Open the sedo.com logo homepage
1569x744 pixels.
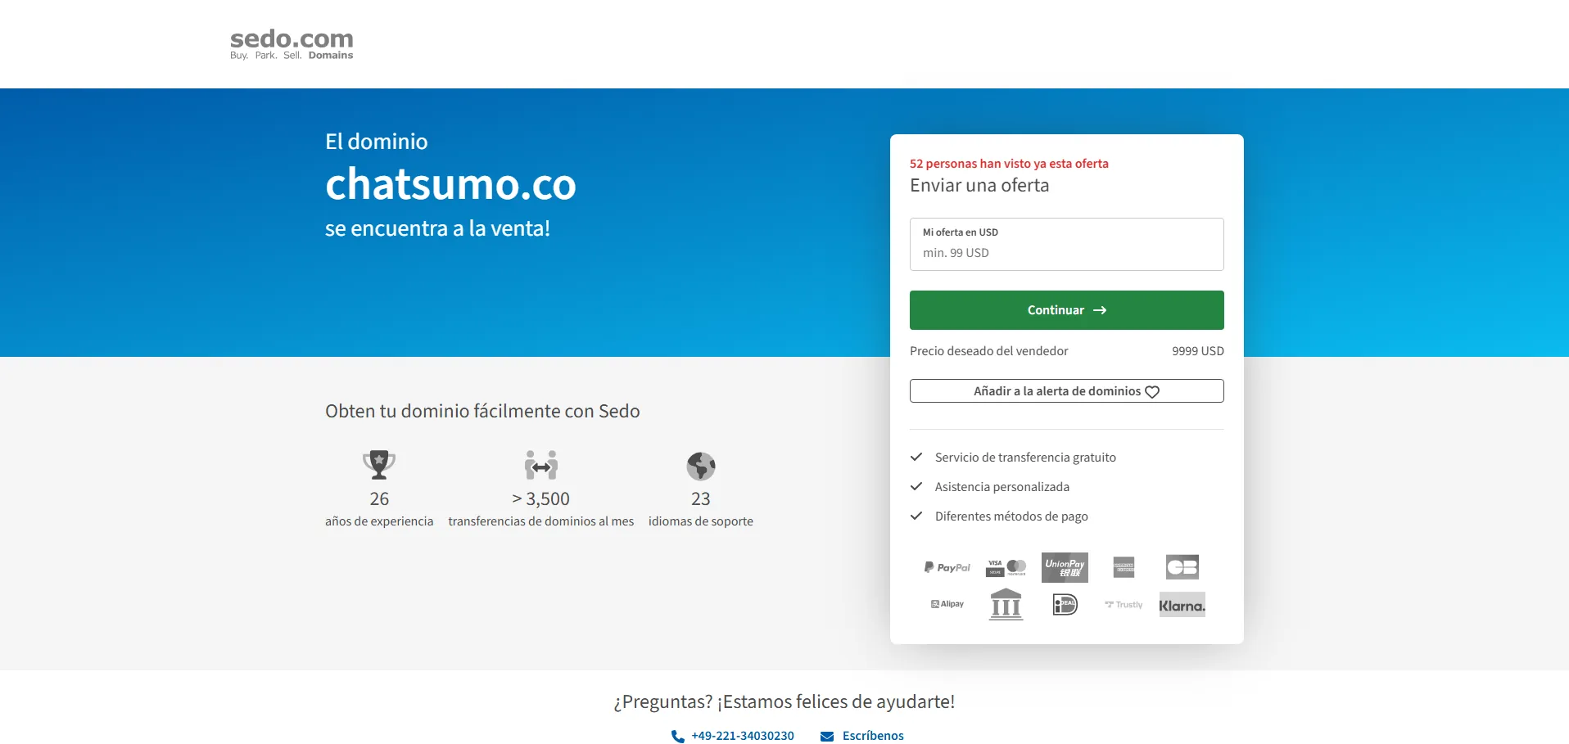click(292, 44)
